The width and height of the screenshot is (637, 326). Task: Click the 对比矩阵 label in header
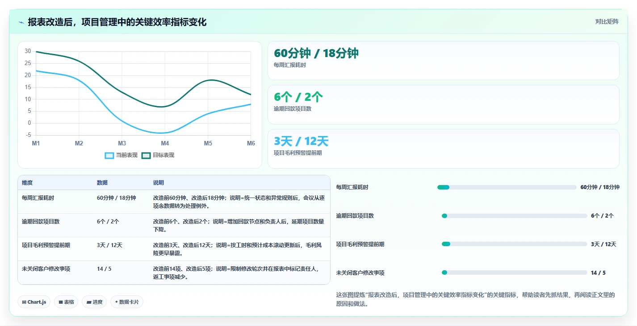[607, 22]
